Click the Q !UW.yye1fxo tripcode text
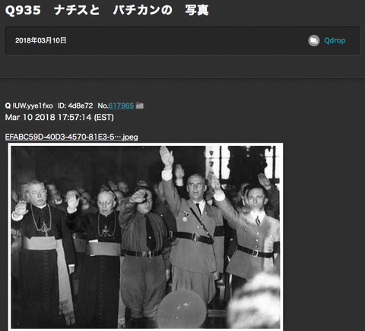Image resolution: width=365 pixels, height=331 pixels. (29, 106)
